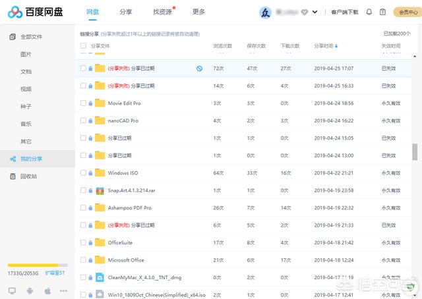Click the 1733G/2053G storage text
The height and width of the screenshot is (299, 422).
click(23, 273)
